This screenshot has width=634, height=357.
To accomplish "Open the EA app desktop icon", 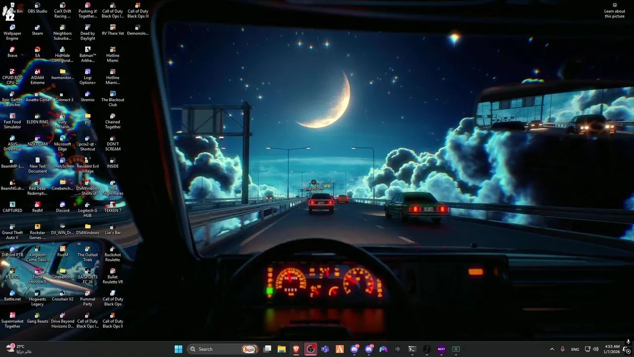I will coord(37,53).
